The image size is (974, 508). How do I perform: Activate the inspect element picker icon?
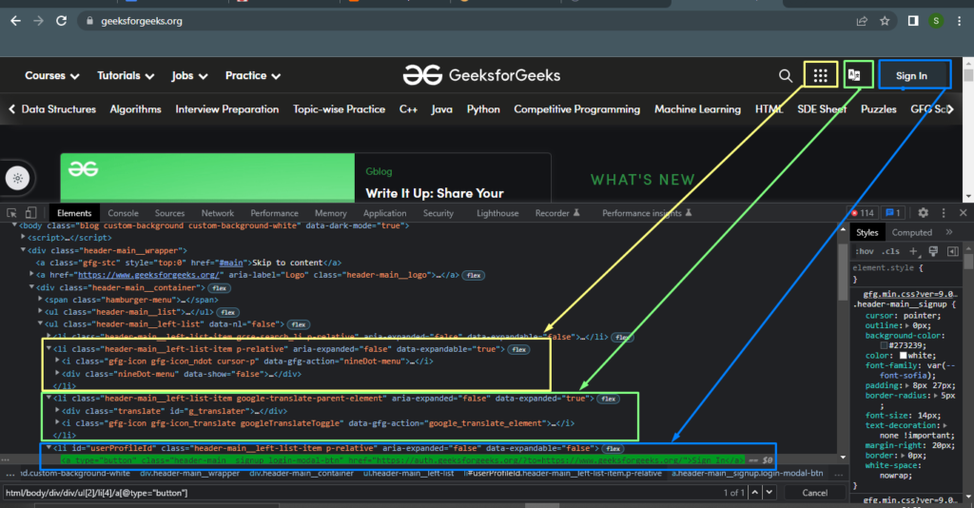[12, 214]
